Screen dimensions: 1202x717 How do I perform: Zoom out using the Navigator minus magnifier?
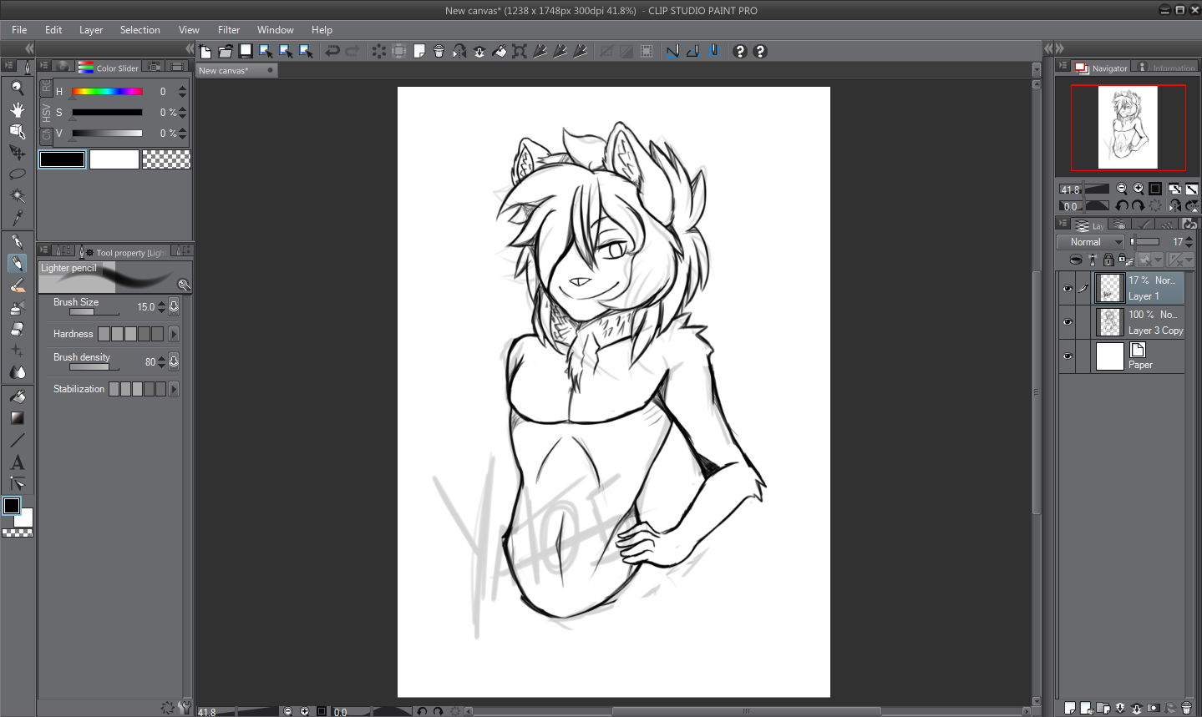pyautogui.click(x=1122, y=189)
